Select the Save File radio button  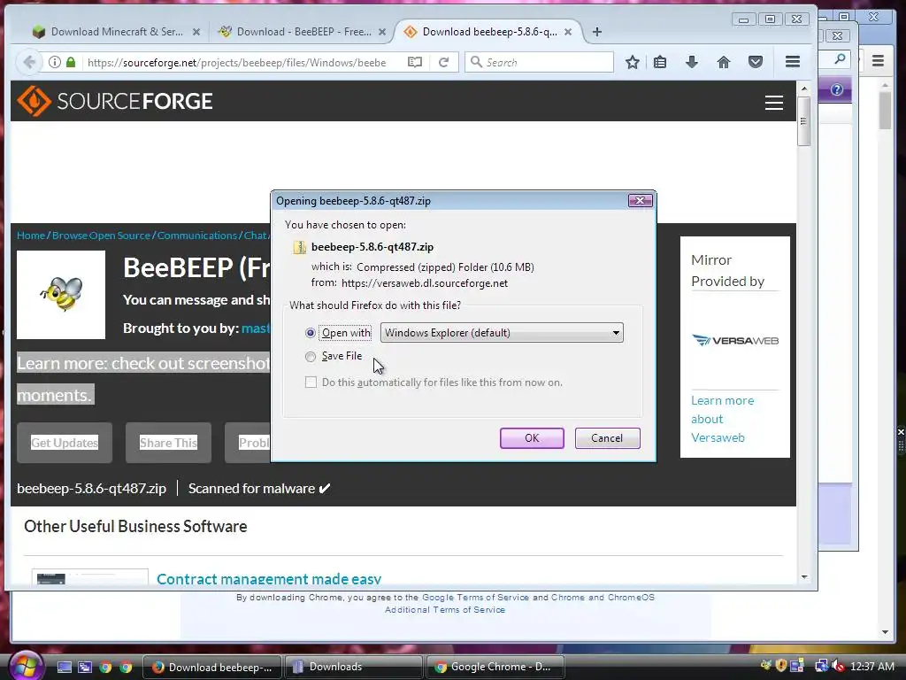coord(311,357)
